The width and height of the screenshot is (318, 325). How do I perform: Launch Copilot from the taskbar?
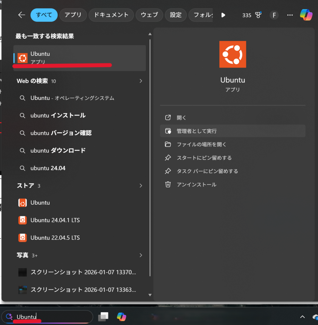(x=121, y=316)
